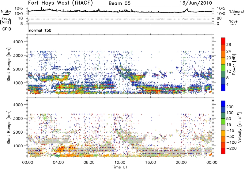Viewport: 245px width, 169px height.
Task: Click '4000' on the power plot range axis
Action: tap(18, 42)
